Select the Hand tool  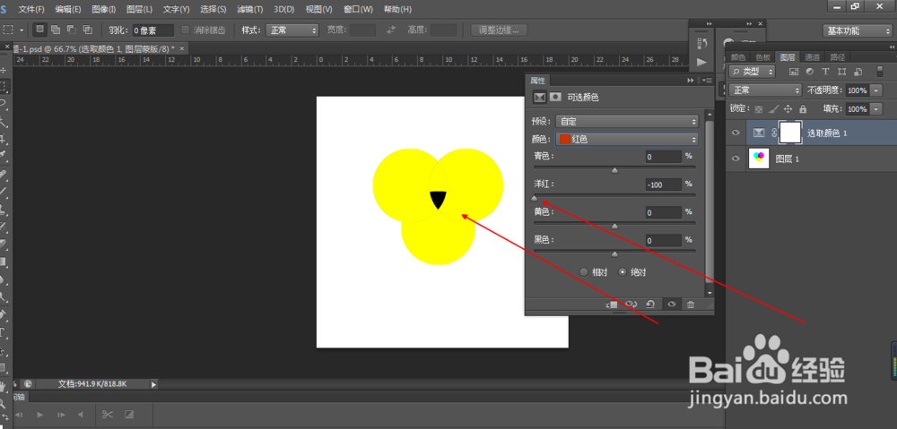pos(4,387)
